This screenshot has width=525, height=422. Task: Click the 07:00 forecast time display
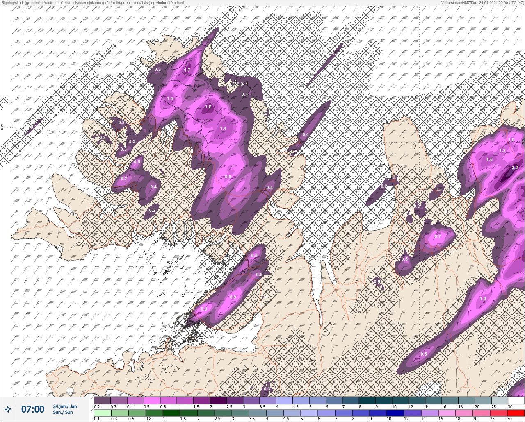(32, 409)
